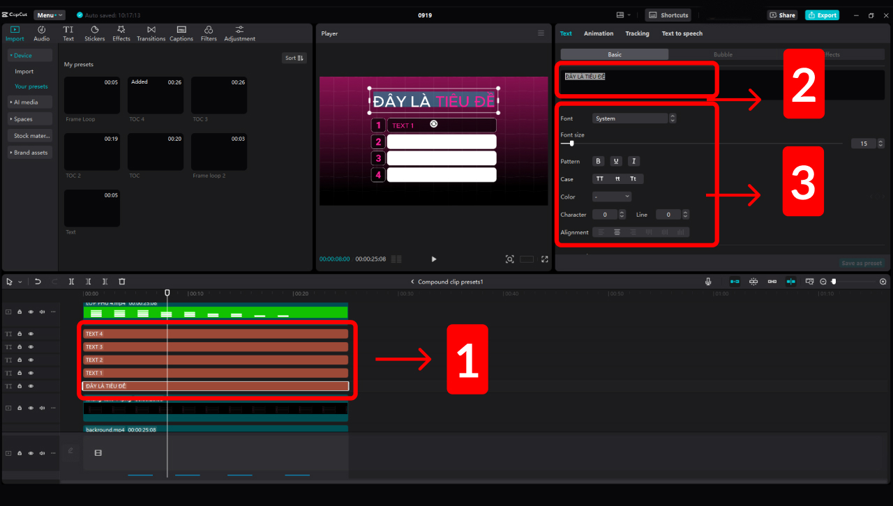Select the uppercase TT case button
Screen dimensions: 893x506
click(x=600, y=179)
